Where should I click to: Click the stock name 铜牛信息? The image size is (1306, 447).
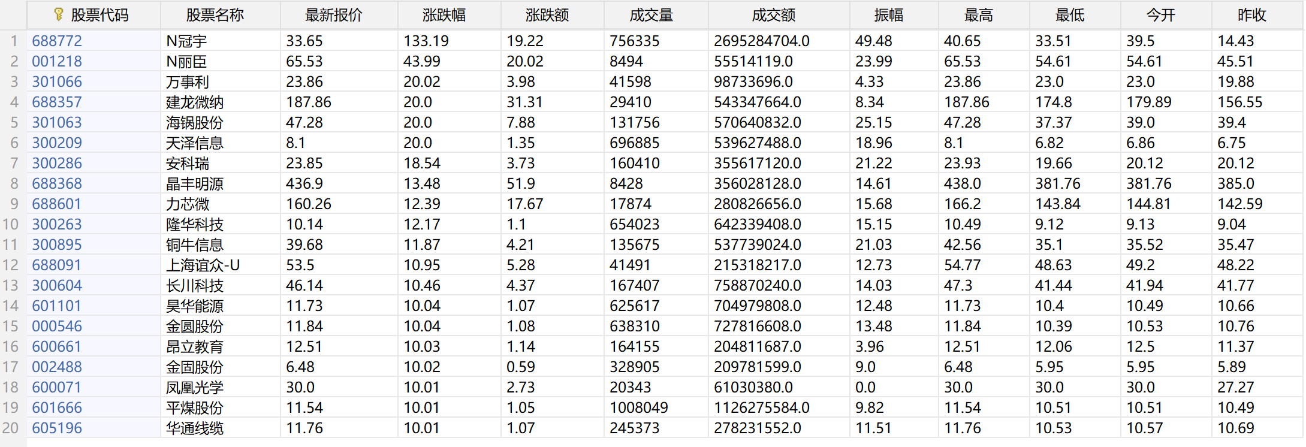(195, 244)
